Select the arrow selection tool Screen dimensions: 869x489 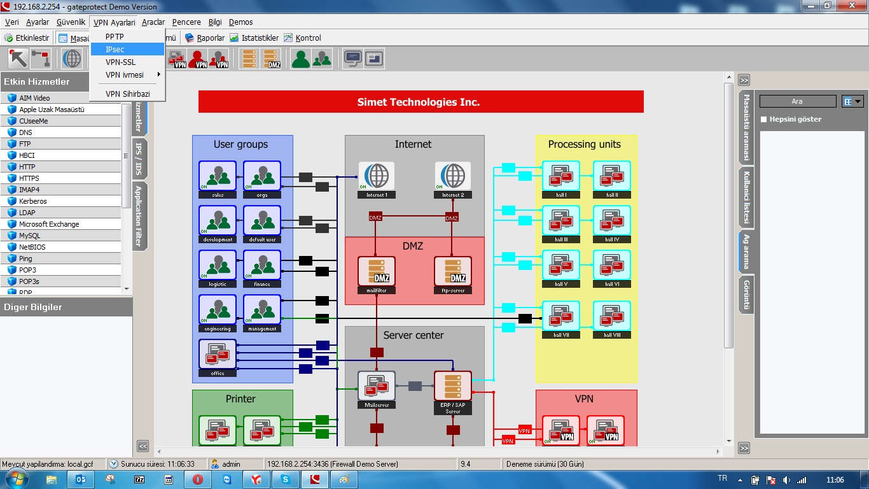[18, 59]
